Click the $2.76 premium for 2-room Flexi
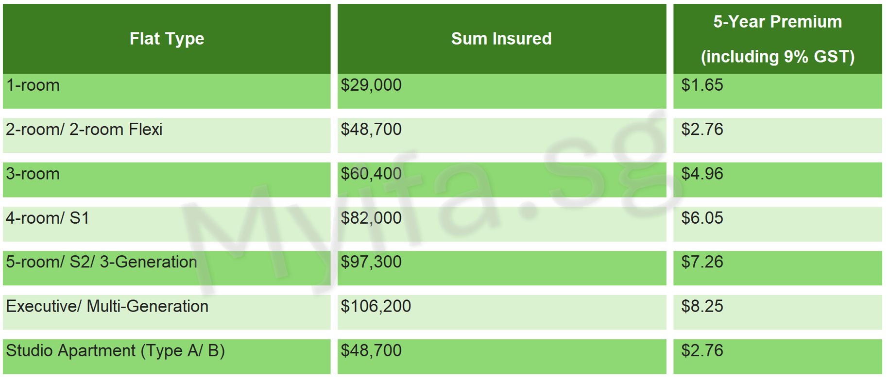The width and height of the screenshot is (888, 377). (x=702, y=130)
